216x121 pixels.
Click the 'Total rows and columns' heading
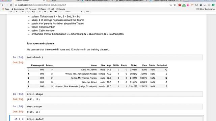tap(40, 43)
